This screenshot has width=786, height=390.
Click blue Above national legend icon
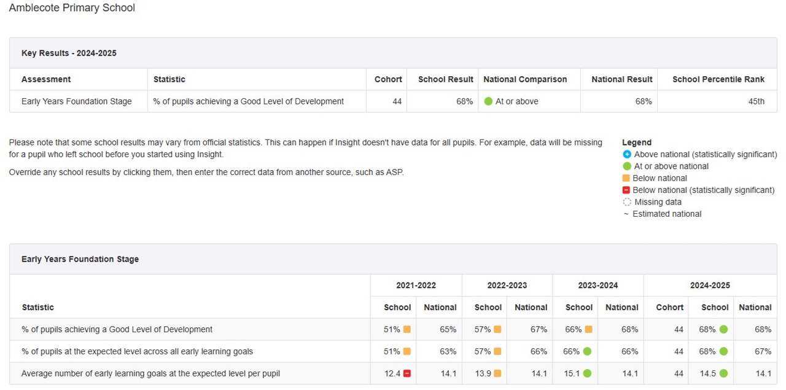pos(626,154)
